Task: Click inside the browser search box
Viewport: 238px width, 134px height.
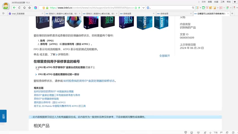Action: coord(171,8)
